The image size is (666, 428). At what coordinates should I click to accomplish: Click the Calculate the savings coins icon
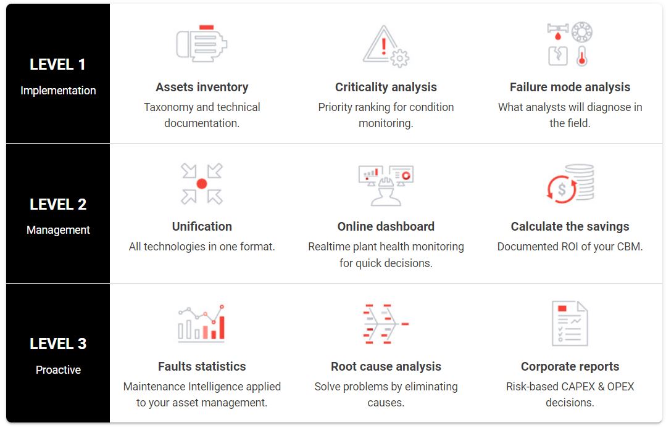[570, 183]
